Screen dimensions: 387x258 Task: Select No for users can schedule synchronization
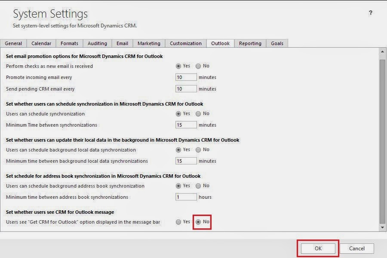[198, 114]
